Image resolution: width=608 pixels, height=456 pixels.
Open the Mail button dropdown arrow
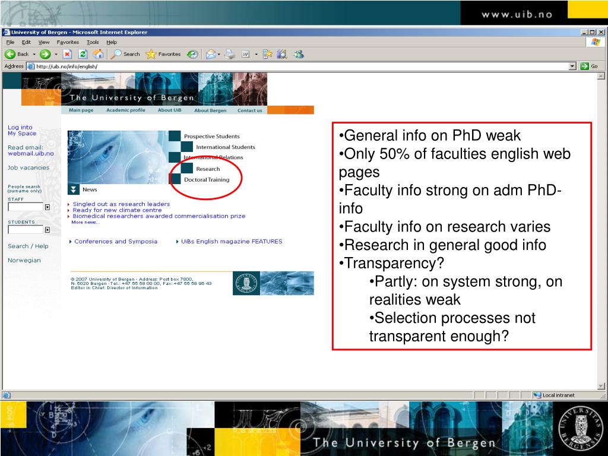[219, 54]
